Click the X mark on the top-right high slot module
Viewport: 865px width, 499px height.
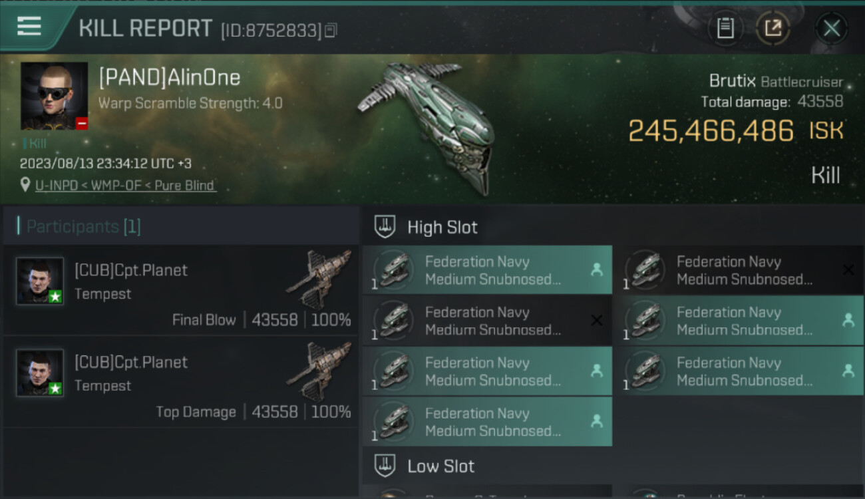[848, 269]
